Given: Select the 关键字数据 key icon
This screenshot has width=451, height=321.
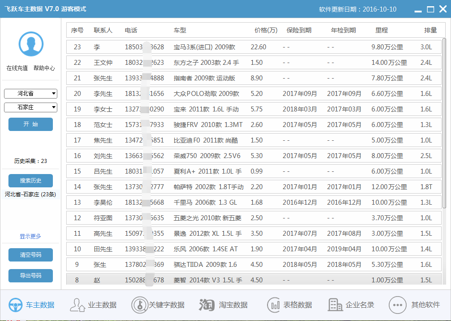Looking at the screenshot, I should coord(139,305).
